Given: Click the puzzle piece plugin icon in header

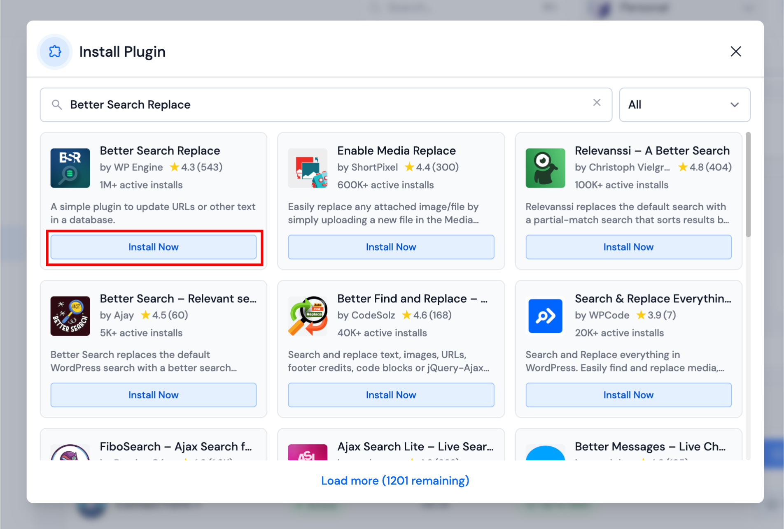Looking at the screenshot, I should click(x=55, y=52).
